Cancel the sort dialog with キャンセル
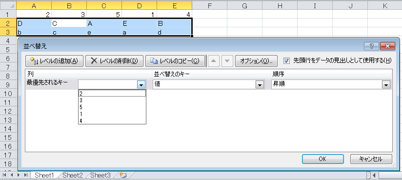This screenshot has height=180, width=402. [x=371, y=159]
